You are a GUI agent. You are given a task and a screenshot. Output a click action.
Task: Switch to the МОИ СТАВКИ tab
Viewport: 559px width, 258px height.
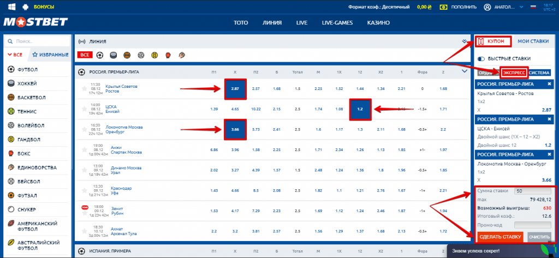tap(533, 41)
